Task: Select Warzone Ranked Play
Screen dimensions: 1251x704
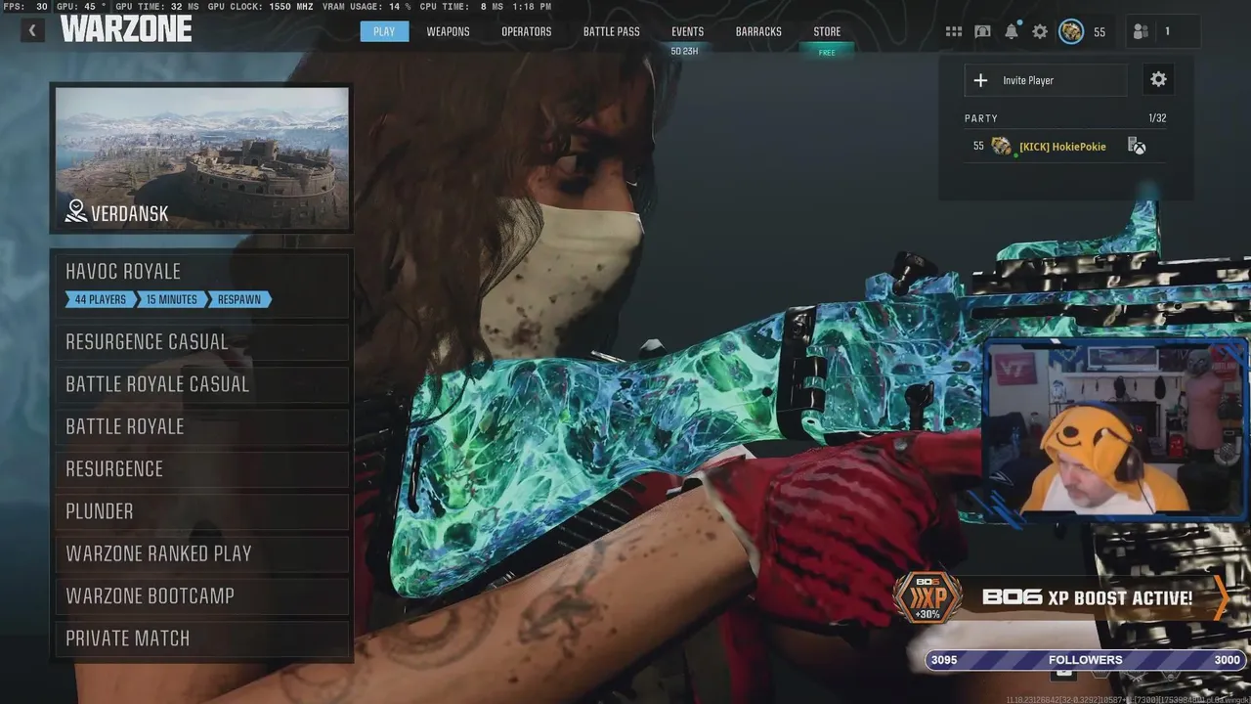Action: [x=202, y=553]
